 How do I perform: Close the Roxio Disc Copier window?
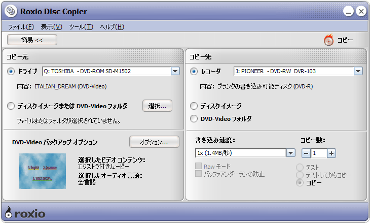(x=361, y=11)
